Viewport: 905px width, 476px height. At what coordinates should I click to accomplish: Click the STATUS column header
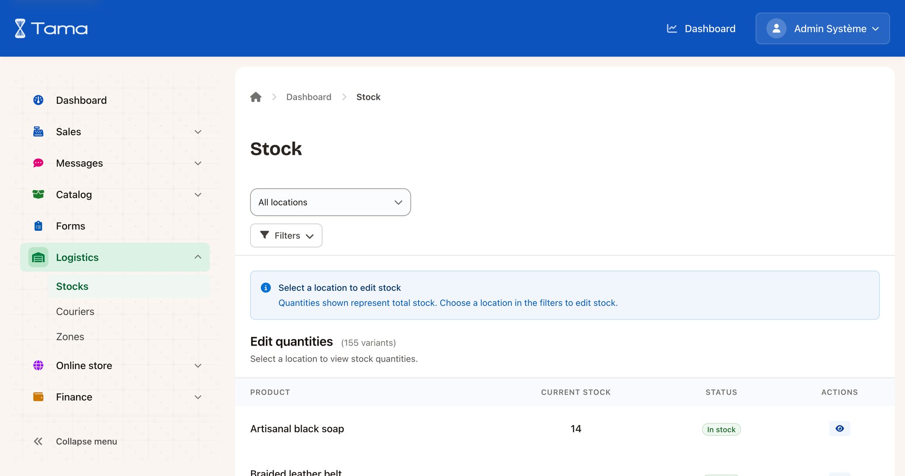721,392
